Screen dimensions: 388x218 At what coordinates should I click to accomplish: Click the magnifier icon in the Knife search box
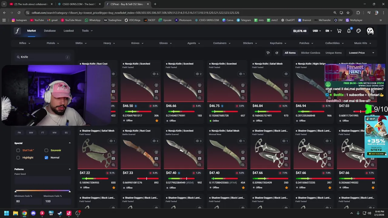[x=18, y=57]
